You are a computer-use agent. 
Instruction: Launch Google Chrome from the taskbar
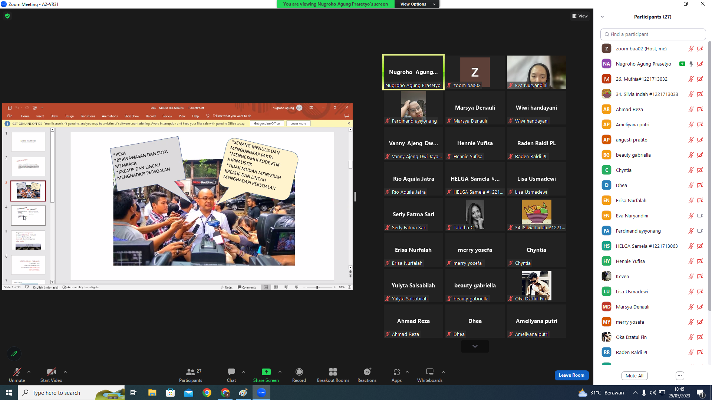pos(207,393)
